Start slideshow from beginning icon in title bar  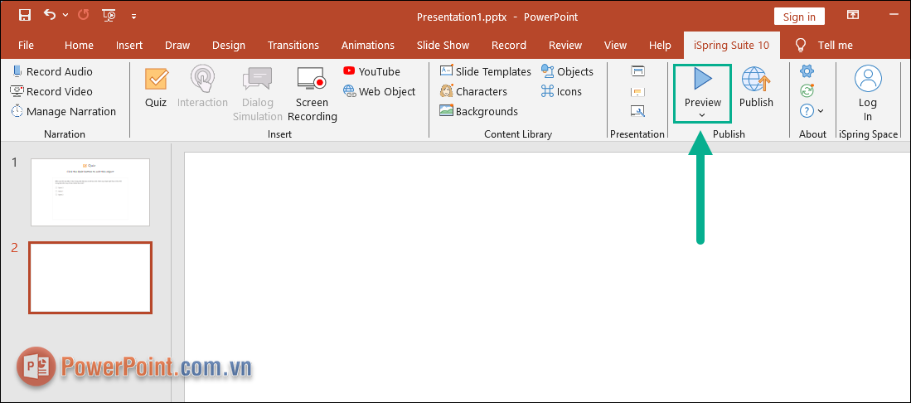(x=109, y=16)
